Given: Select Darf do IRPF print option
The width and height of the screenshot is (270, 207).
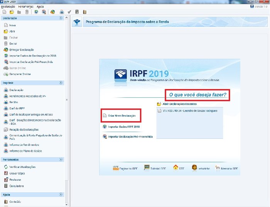Looking at the screenshot, I should pyautogui.click(x=14, y=108).
